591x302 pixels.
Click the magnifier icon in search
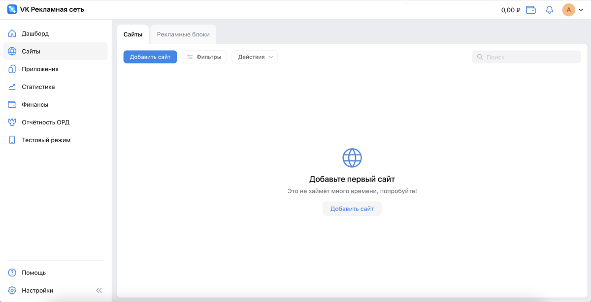480,57
